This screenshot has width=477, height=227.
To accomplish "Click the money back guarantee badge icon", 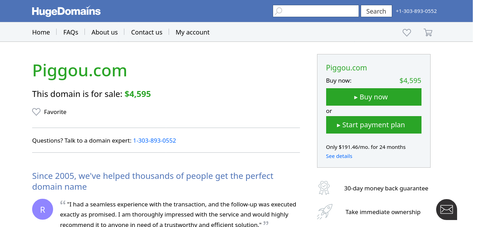I will point(324,188).
